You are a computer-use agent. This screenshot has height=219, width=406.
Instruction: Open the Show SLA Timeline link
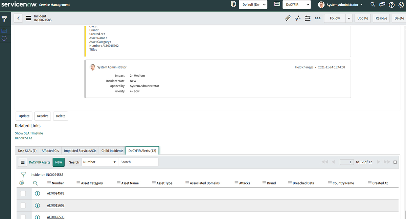[x=29, y=133]
